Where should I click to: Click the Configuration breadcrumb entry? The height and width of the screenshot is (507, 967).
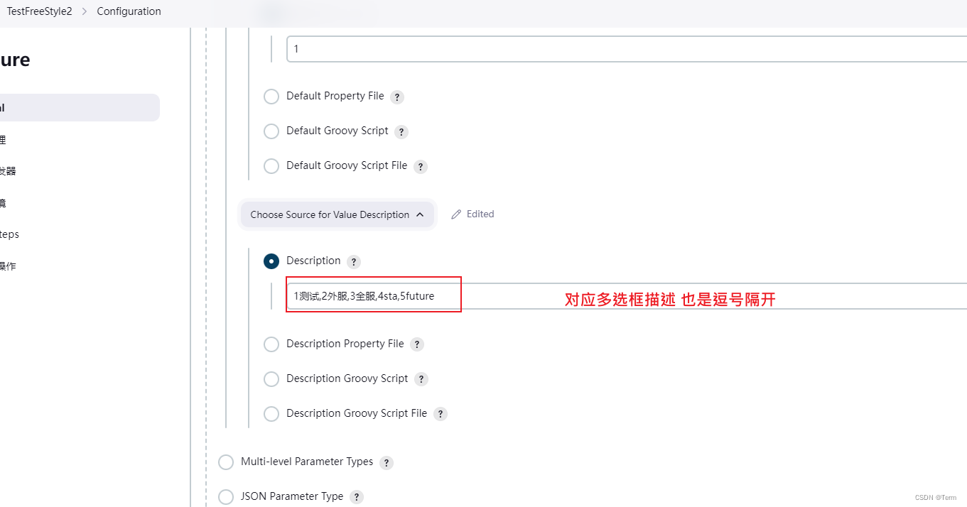128,11
